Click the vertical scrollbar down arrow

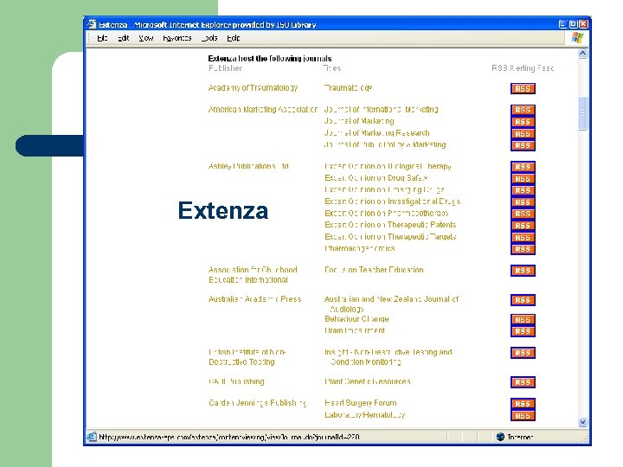[582, 422]
